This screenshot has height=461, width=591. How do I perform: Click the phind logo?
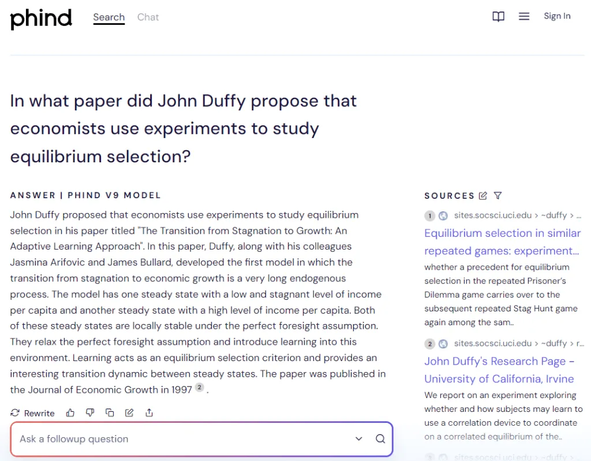(x=41, y=19)
